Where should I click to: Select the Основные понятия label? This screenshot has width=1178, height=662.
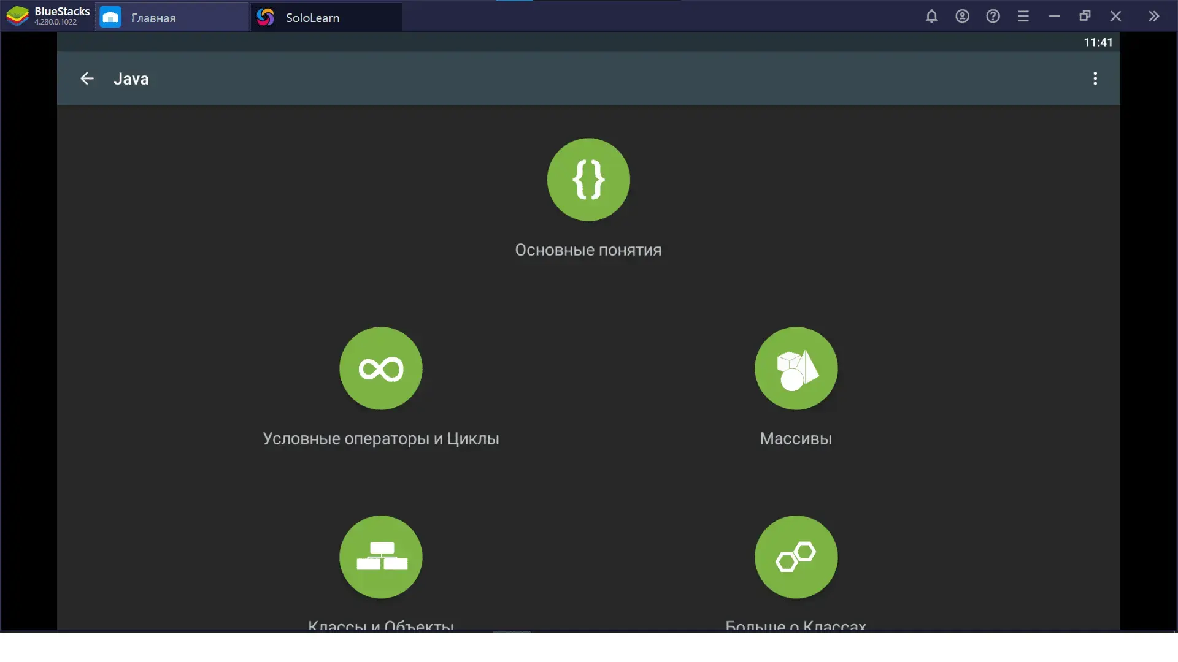tap(588, 250)
